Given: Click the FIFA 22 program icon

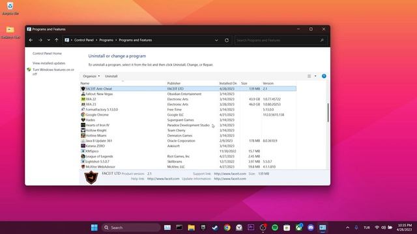Looking at the screenshot, I should 83,99.
